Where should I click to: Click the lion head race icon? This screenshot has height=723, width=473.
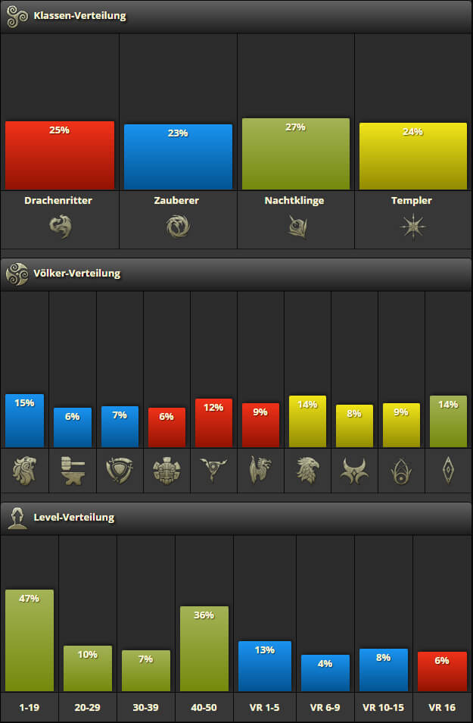coord(25,471)
